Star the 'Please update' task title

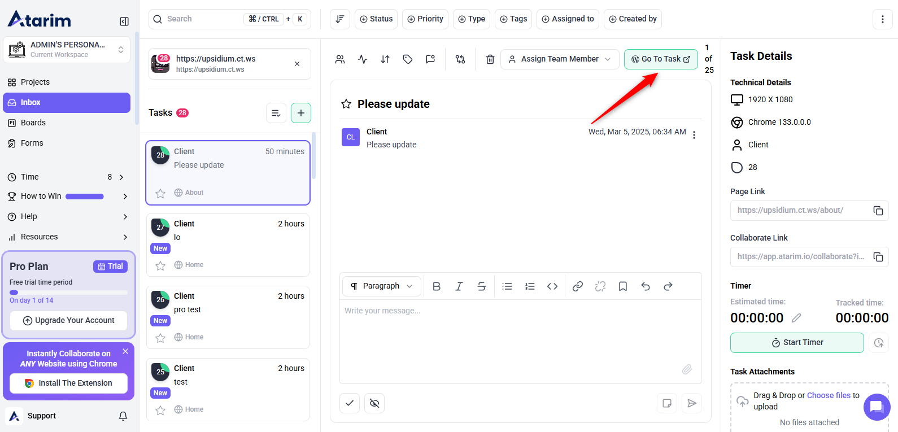(x=346, y=104)
